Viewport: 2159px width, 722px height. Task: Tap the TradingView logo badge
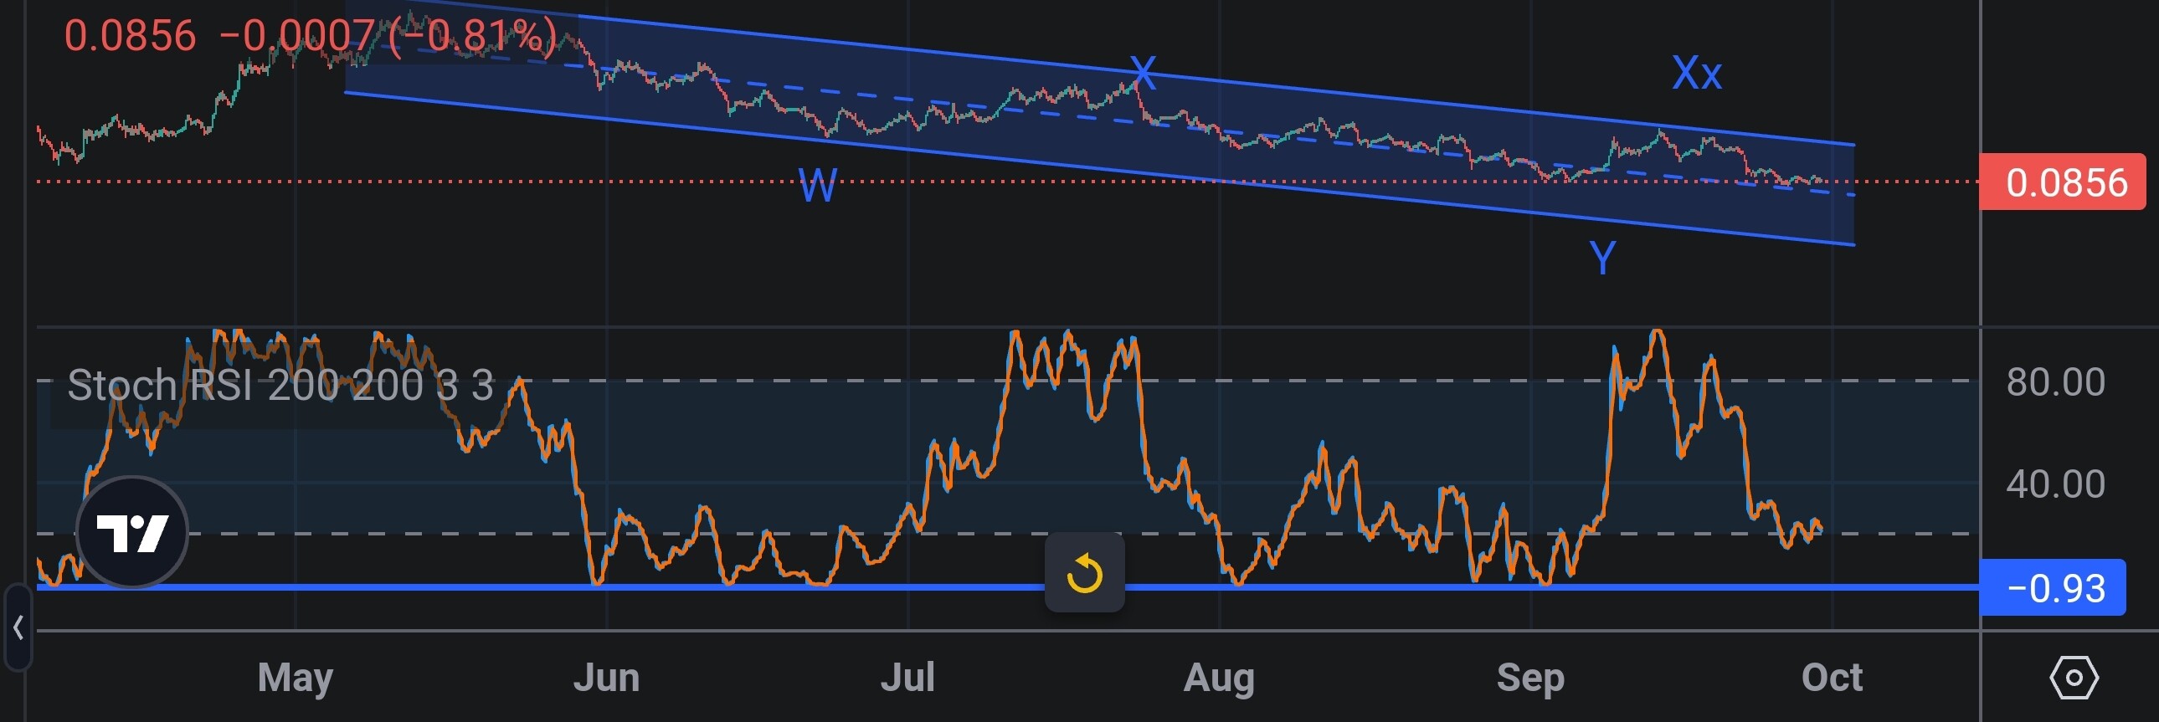[x=132, y=532]
